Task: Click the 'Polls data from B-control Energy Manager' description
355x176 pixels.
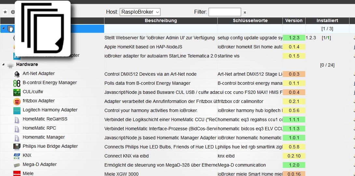Action: (147, 83)
